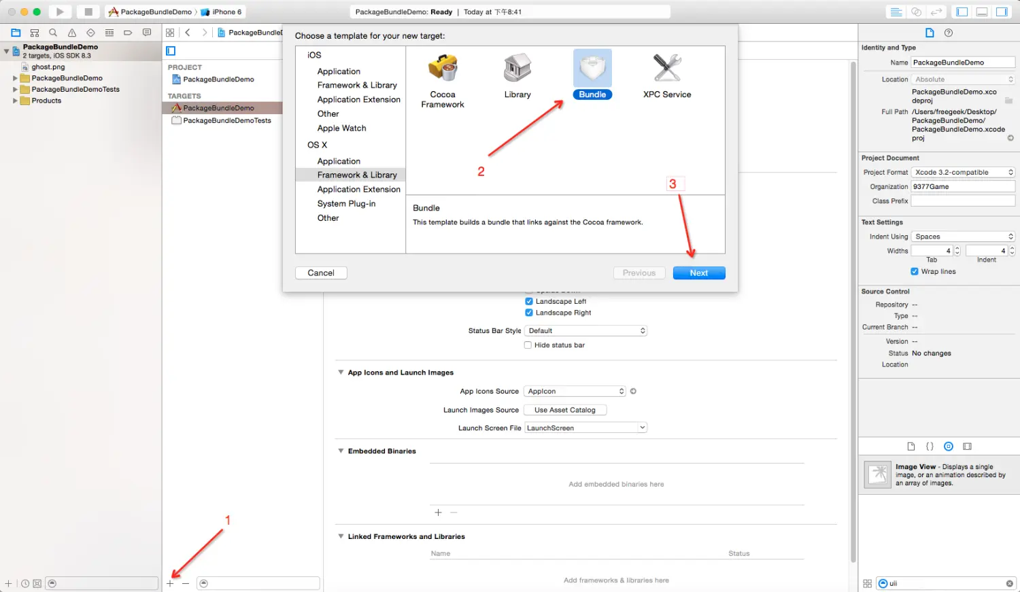Go forward in editor history
The height and width of the screenshot is (592, 1020).
point(204,33)
